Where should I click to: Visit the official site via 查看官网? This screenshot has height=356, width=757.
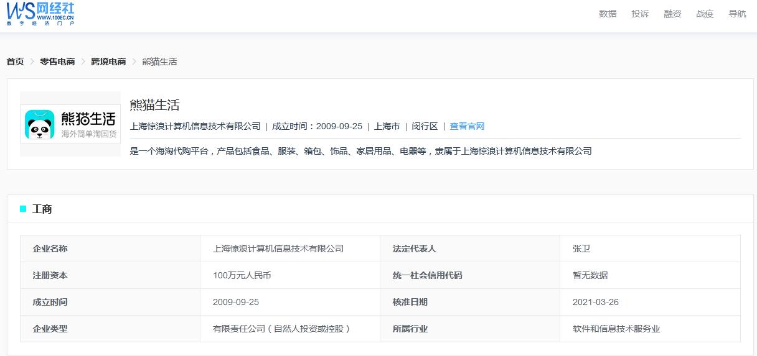(467, 126)
